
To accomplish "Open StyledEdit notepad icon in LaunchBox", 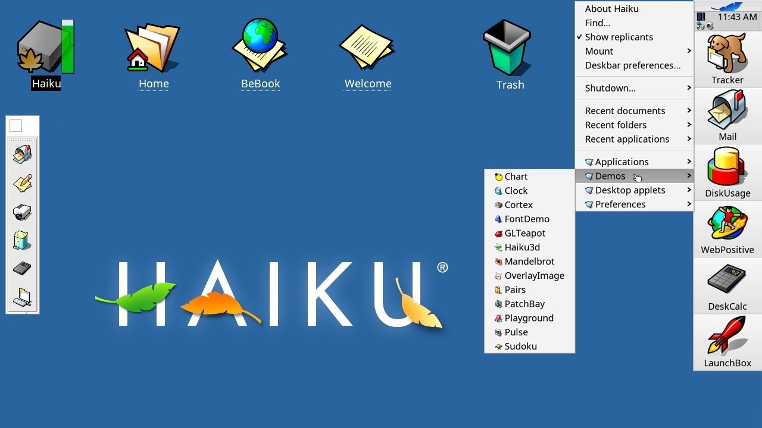I will 22,182.
